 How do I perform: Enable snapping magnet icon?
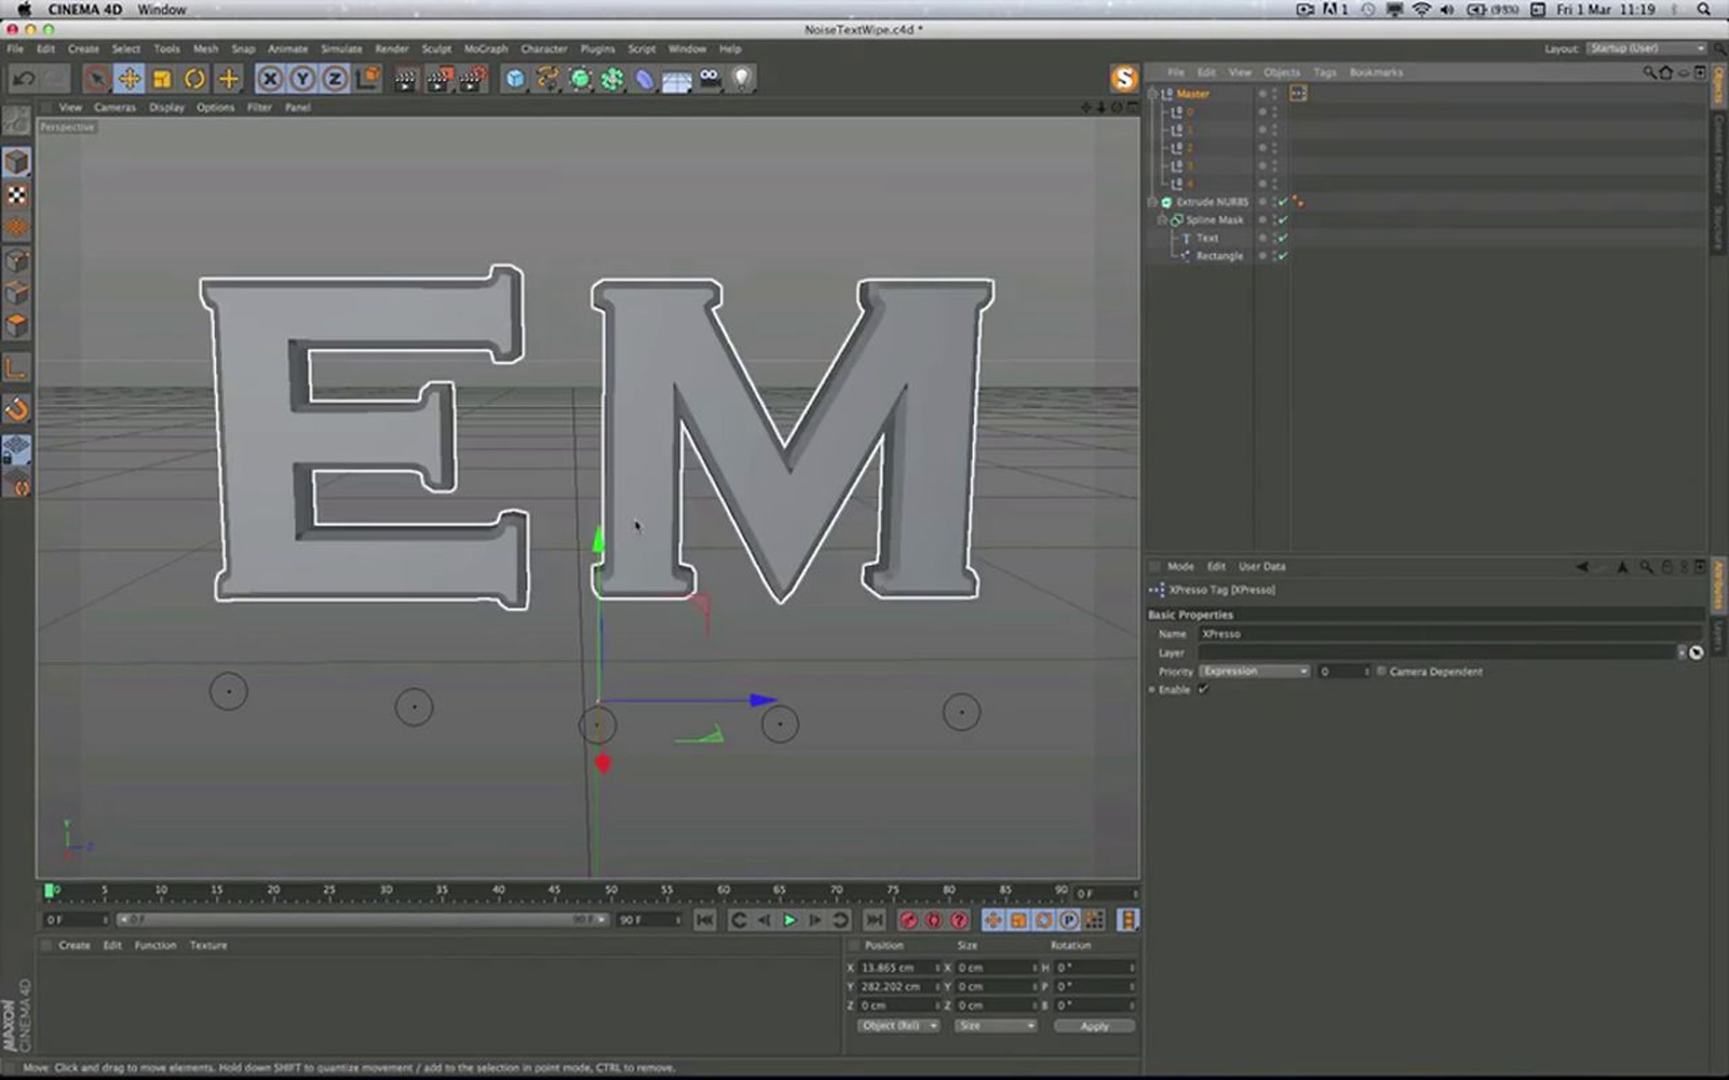point(17,409)
